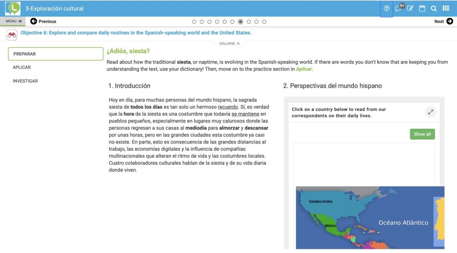Click the binoculars objective icon
Image resolution: width=457 pixels, height=253 pixels.
coord(12,34)
